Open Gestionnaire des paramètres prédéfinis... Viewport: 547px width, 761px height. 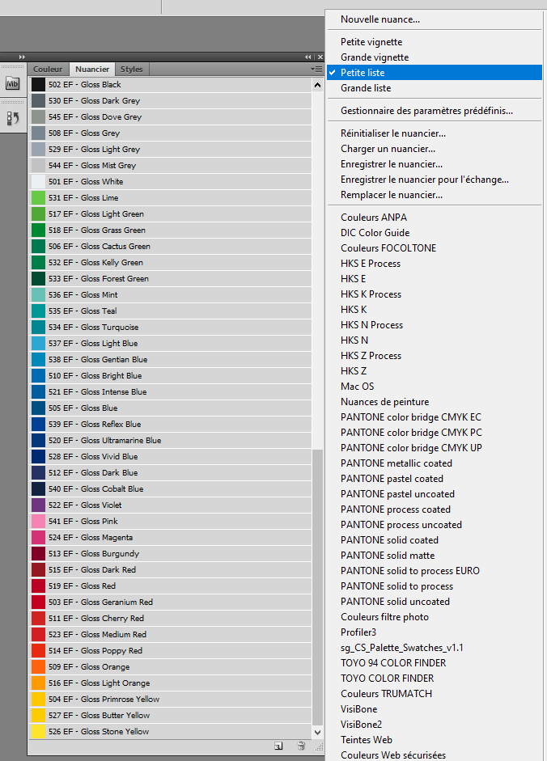(x=426, y=111)
